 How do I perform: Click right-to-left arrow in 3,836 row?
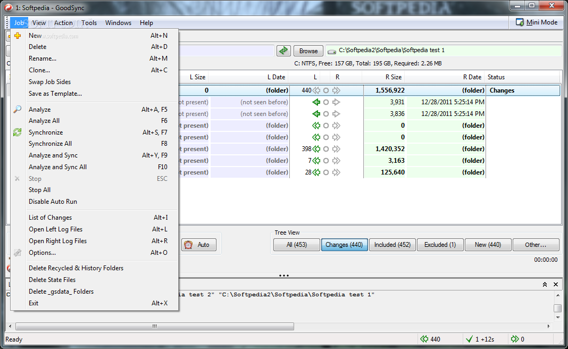[x=316, y=114]
